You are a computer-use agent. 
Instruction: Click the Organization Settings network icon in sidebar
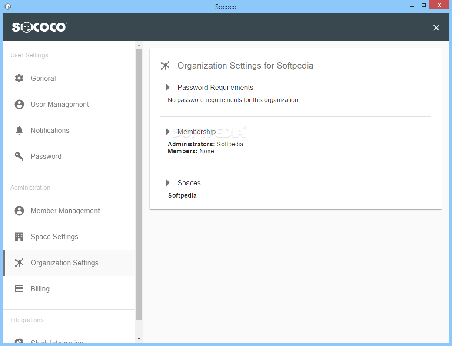(x=19, y=263)
